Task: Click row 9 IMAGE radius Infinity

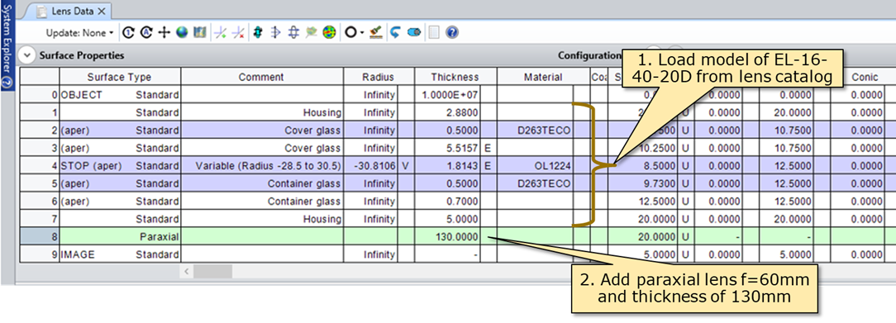Action: [371, 254]
